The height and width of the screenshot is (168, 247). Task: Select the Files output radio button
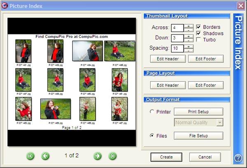pos(152,136)
